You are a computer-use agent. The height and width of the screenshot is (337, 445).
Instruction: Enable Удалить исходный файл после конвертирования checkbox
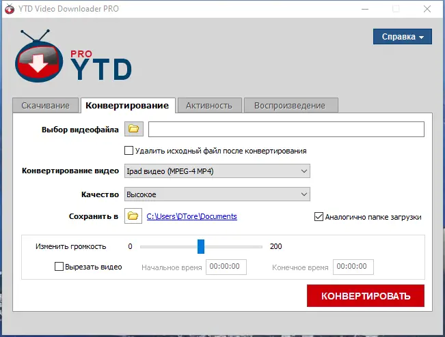point(129,150)
